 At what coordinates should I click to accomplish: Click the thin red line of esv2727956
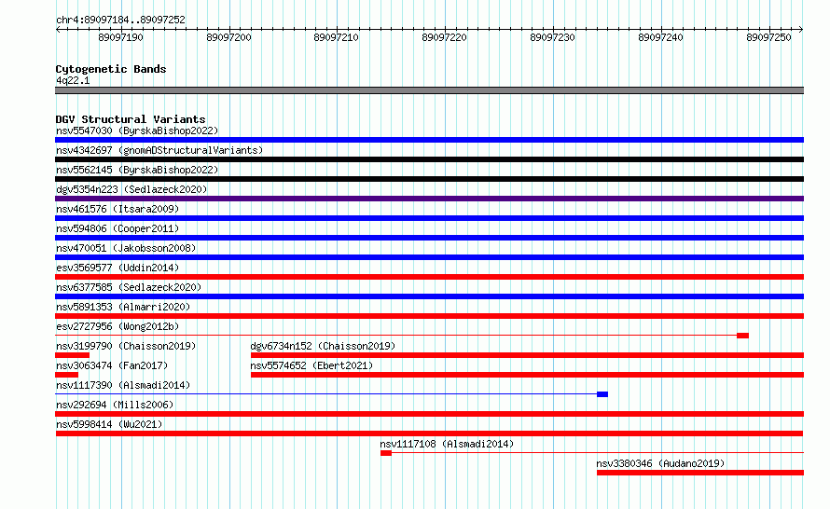pyautogui.click(x=396, y=336)
